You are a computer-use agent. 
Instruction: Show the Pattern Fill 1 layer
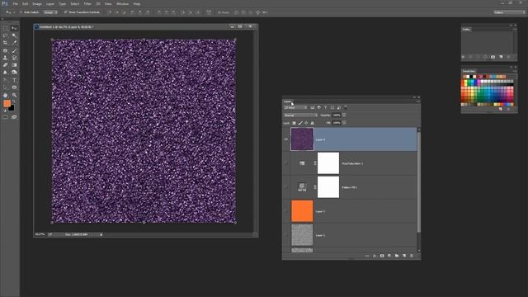tap(286, 187)
